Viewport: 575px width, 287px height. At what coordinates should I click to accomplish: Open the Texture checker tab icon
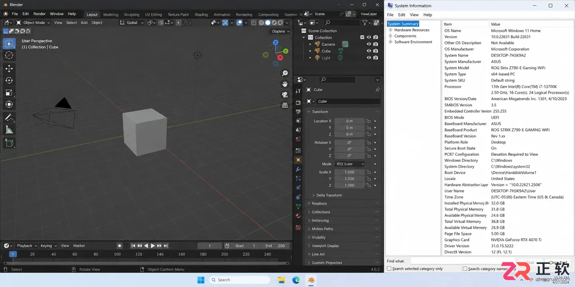298,228
